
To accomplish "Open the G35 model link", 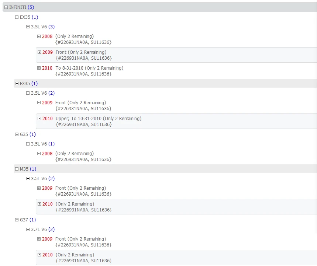I will pos(24,134).
